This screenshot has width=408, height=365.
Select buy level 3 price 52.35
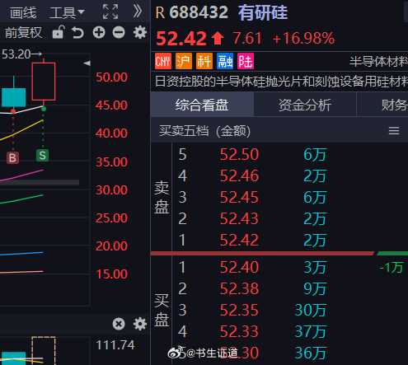[239, 310]
